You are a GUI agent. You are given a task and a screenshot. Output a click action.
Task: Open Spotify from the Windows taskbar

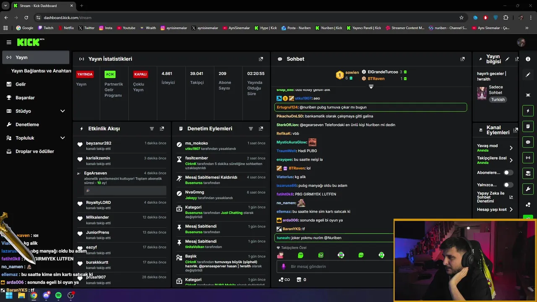[x=58, y=295]
